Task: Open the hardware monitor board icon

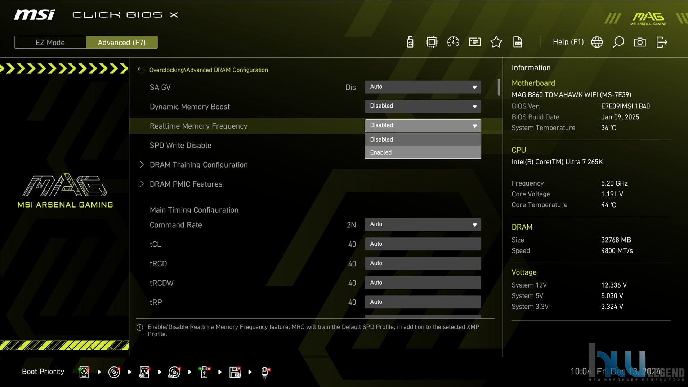Action: pyautogui.click(x=474, y=42)
